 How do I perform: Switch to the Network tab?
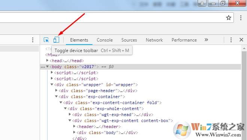pyautogui.click(x=154, y=40)
